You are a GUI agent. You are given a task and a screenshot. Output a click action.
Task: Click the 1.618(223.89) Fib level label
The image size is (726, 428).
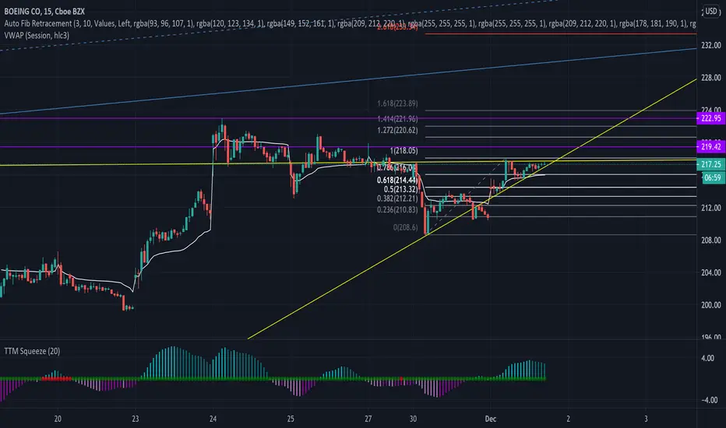pos(397,103)
